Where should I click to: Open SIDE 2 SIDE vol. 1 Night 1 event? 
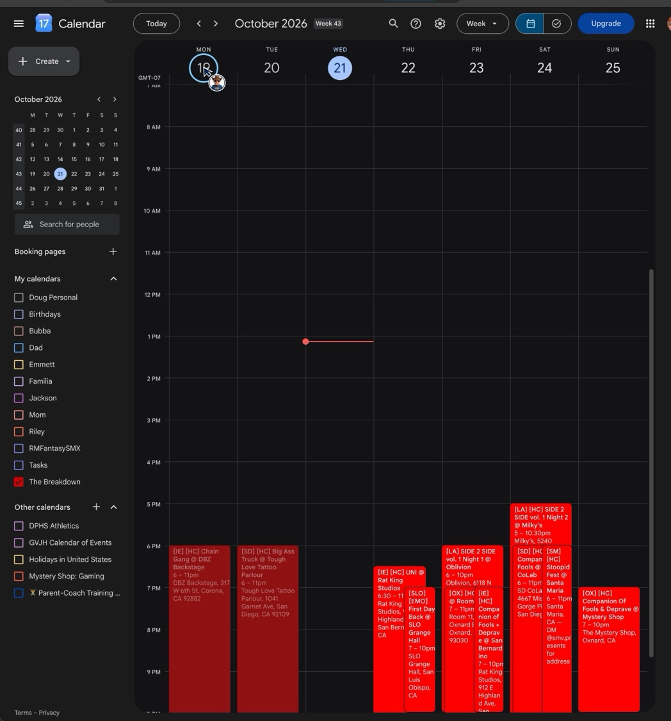[472, 566]
